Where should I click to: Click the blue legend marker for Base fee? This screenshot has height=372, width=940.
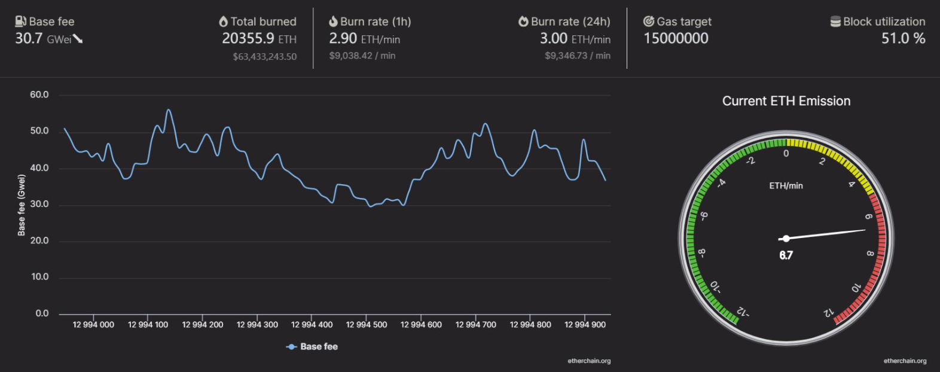[291, 347]
